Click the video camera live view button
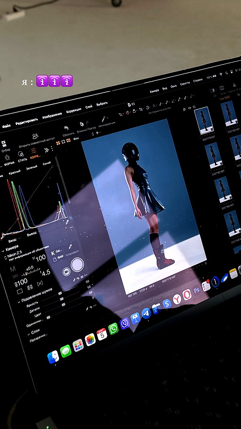Viewport: 241px width, 429px height. coord(66,272)
